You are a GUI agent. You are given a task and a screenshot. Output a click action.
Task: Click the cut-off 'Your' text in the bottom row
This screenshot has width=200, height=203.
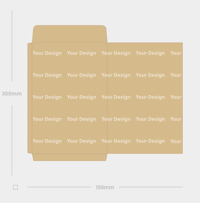[176, 141]
